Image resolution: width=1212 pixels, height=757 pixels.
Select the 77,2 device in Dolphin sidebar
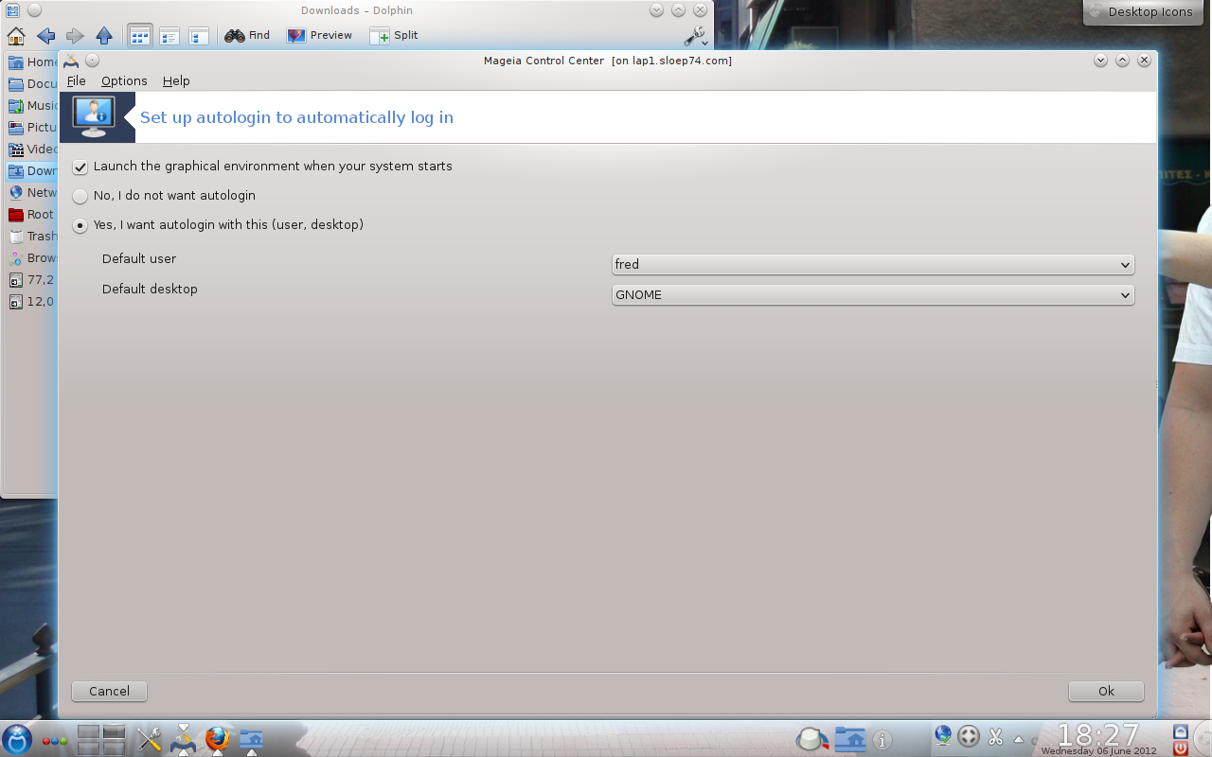tap(31, 280)
